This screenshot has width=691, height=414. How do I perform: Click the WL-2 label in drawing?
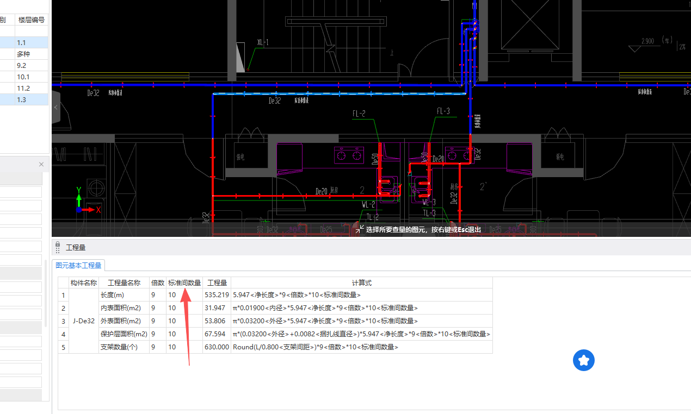[x=368, y=204]
